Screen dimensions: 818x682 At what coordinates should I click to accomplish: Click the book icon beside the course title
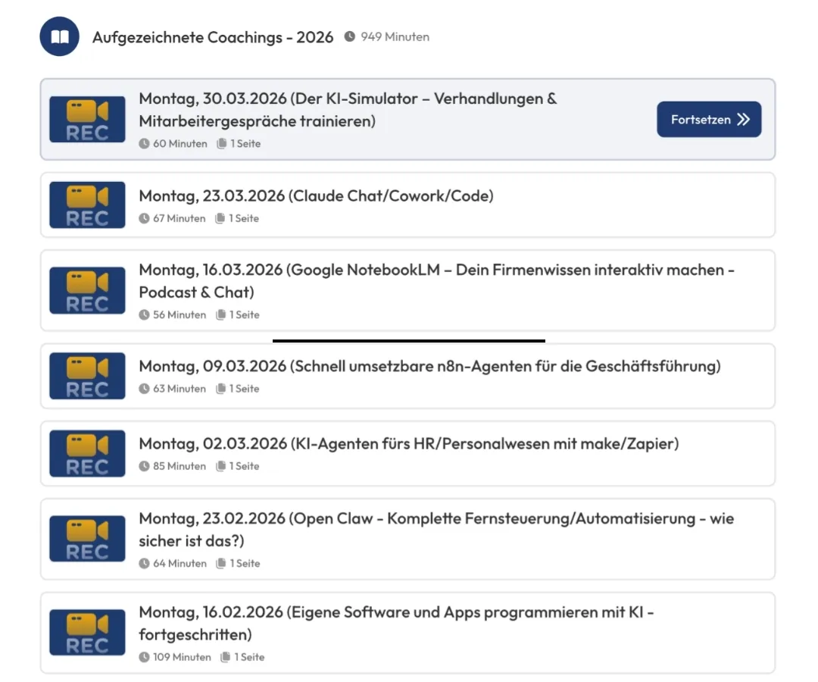[59, 36]
